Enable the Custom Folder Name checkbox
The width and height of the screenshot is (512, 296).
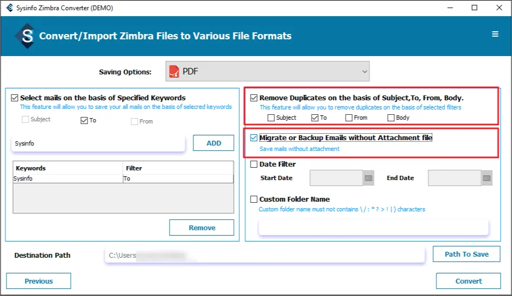[x=254, y=199]
